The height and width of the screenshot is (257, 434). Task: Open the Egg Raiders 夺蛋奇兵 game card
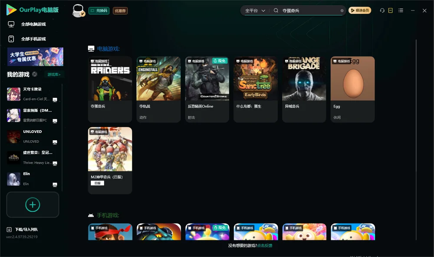[x=110, y=89]
